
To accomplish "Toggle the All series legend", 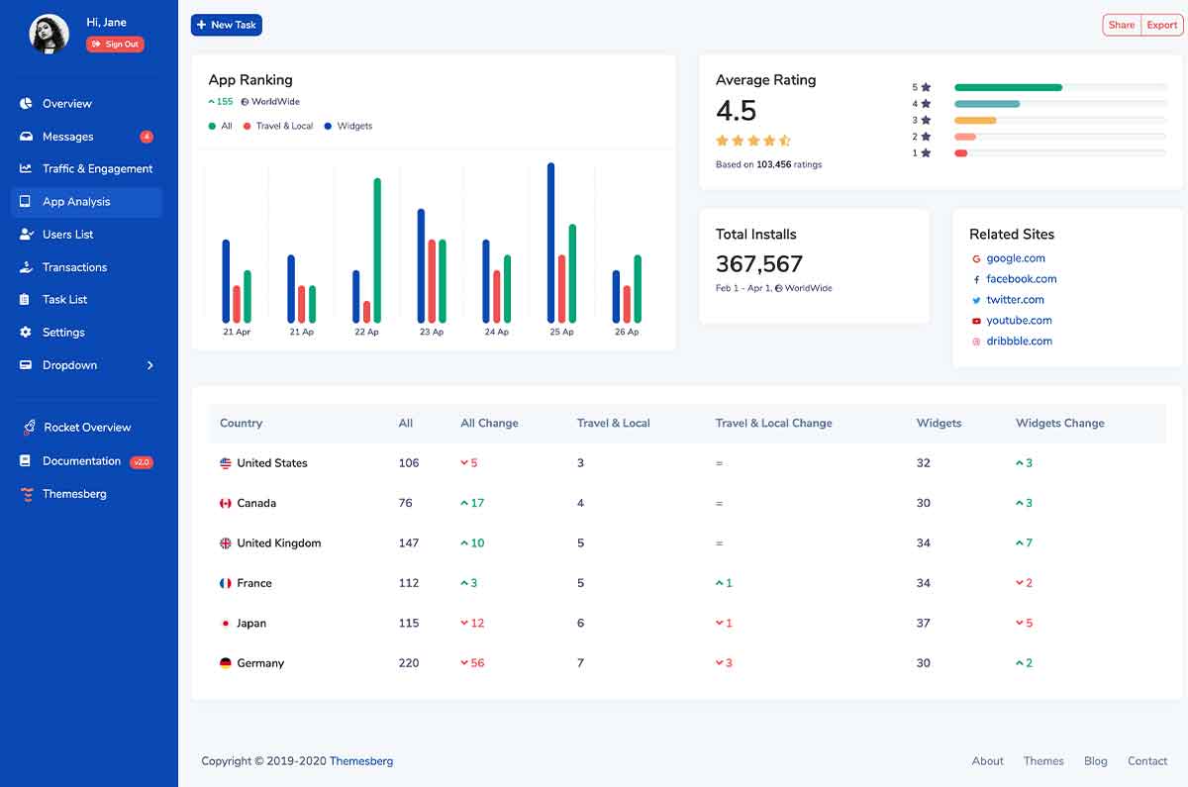I will [x=220, y=127].
